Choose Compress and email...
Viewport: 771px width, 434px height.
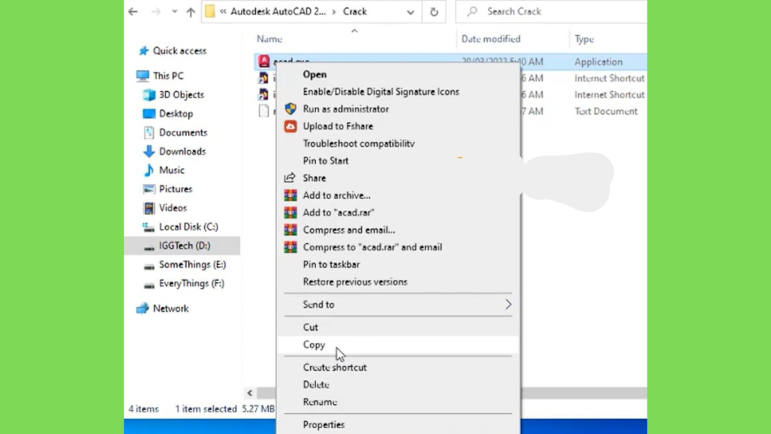pyautogui.click(x=398, y=230)
